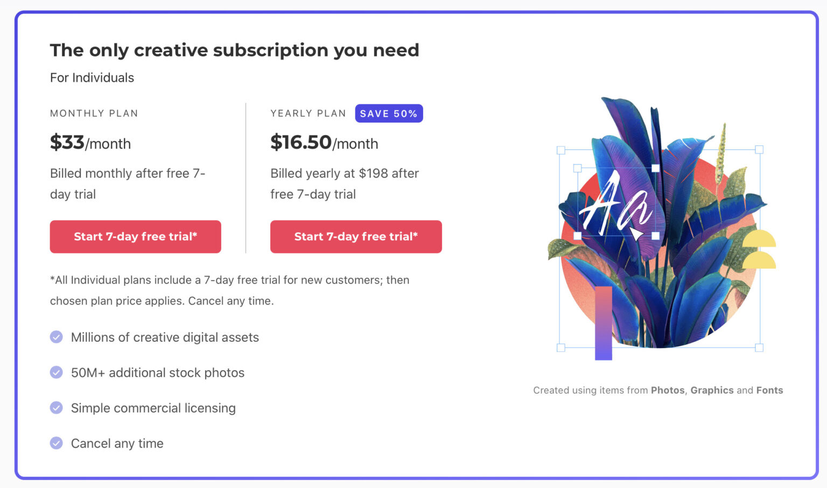The image size is (827, 488).
Task: Open the "Photos" link in the caption
Action: point(668,390)
